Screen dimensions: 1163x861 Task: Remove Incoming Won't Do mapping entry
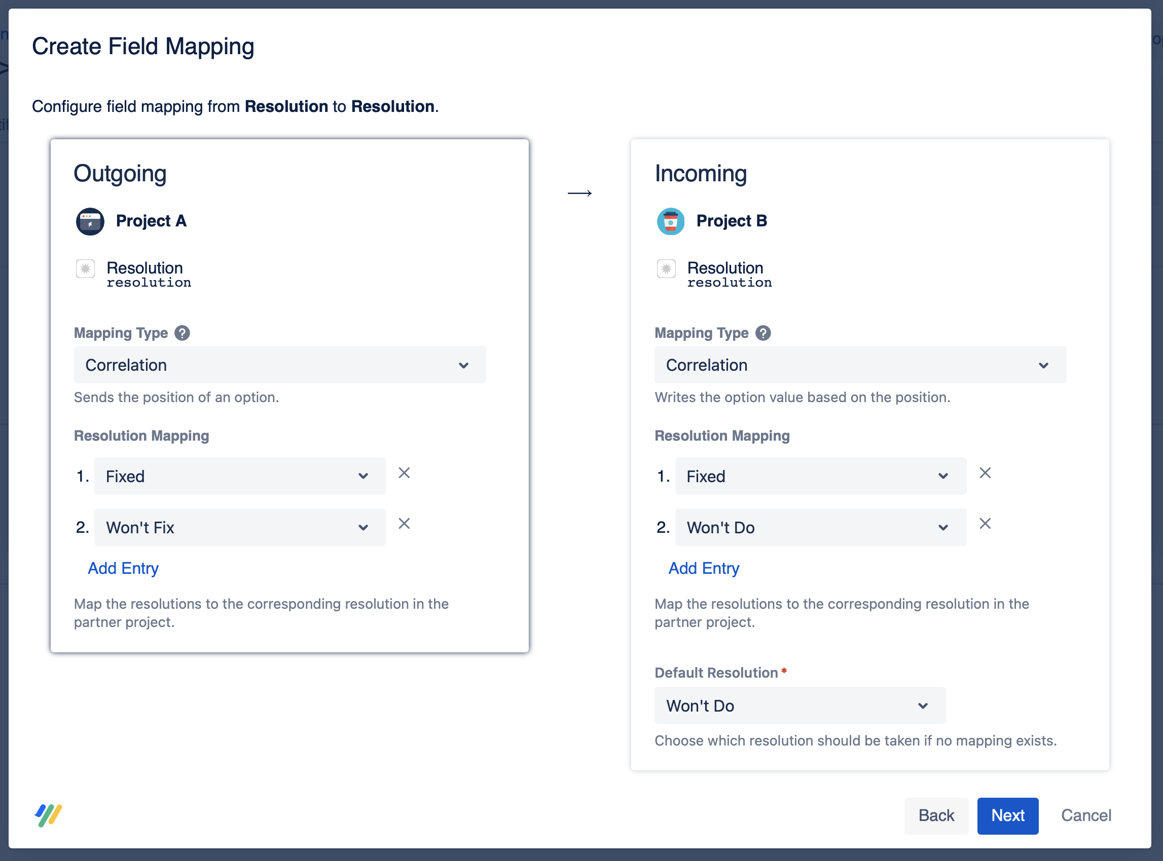point(985,524)
